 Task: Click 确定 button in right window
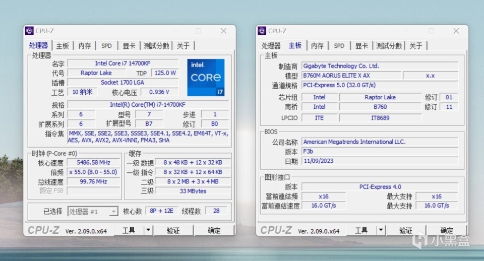point(446,230)
